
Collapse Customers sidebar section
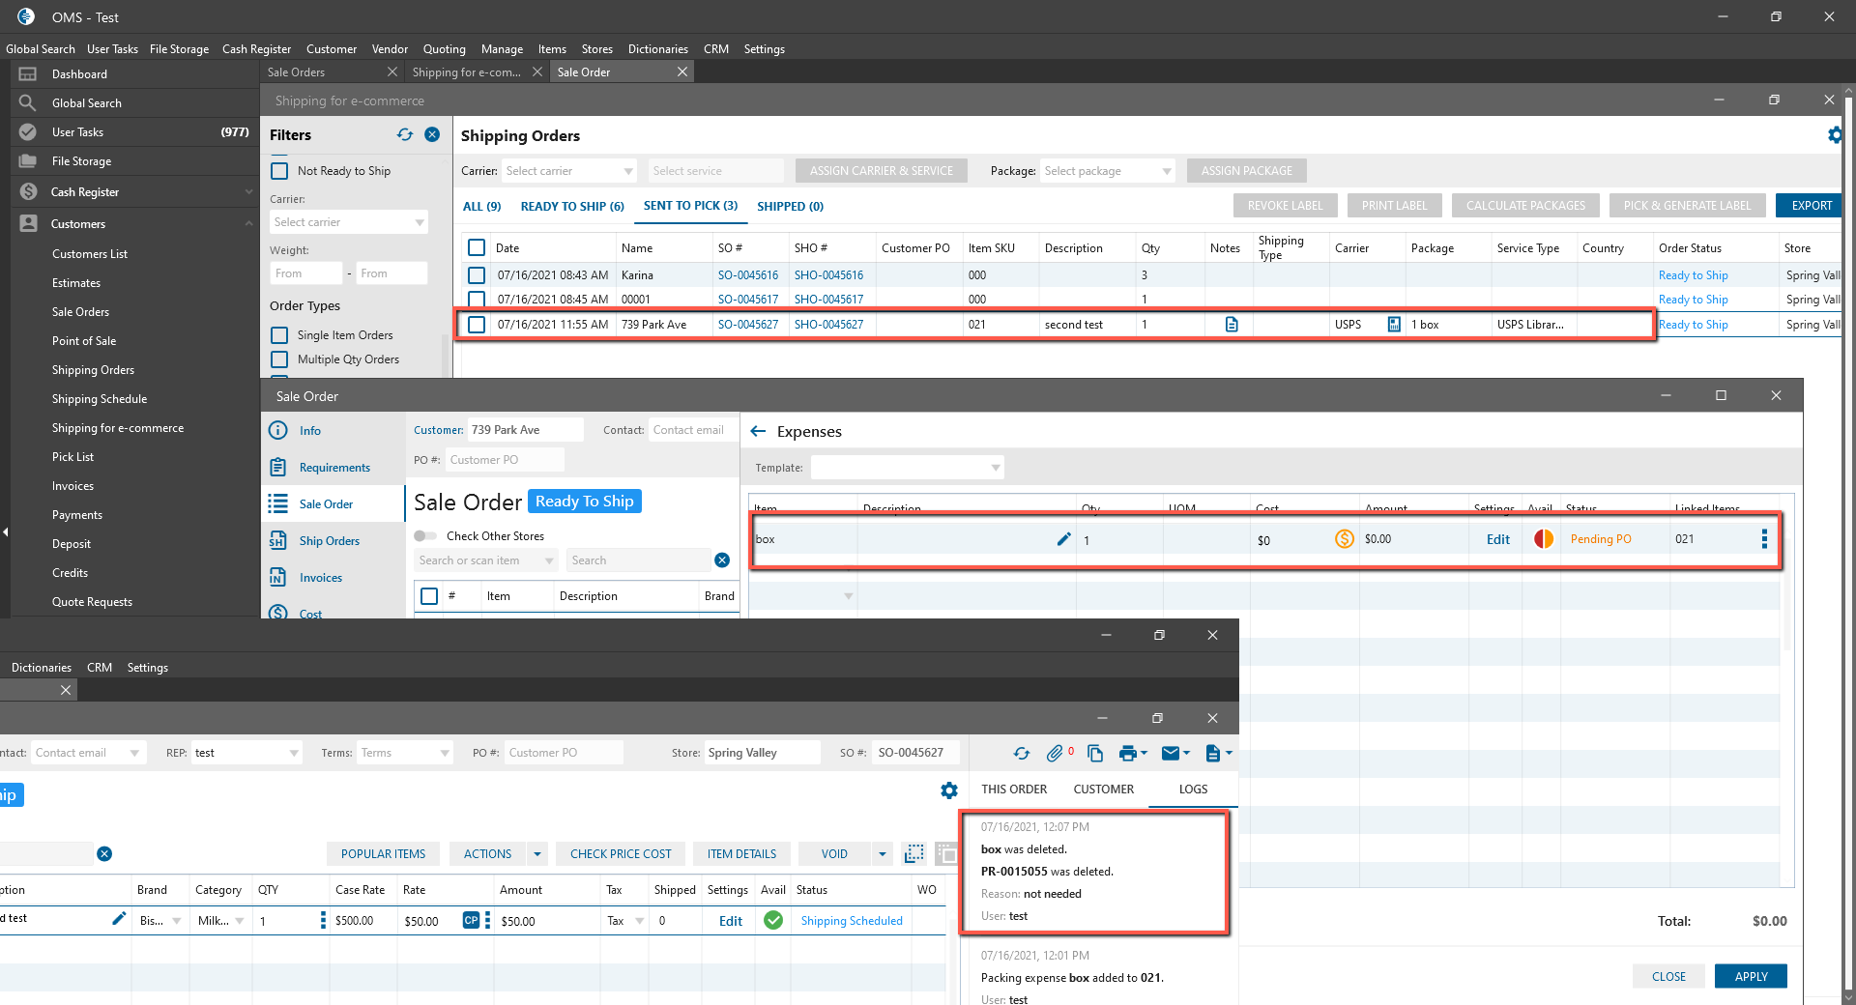point(248,223)
